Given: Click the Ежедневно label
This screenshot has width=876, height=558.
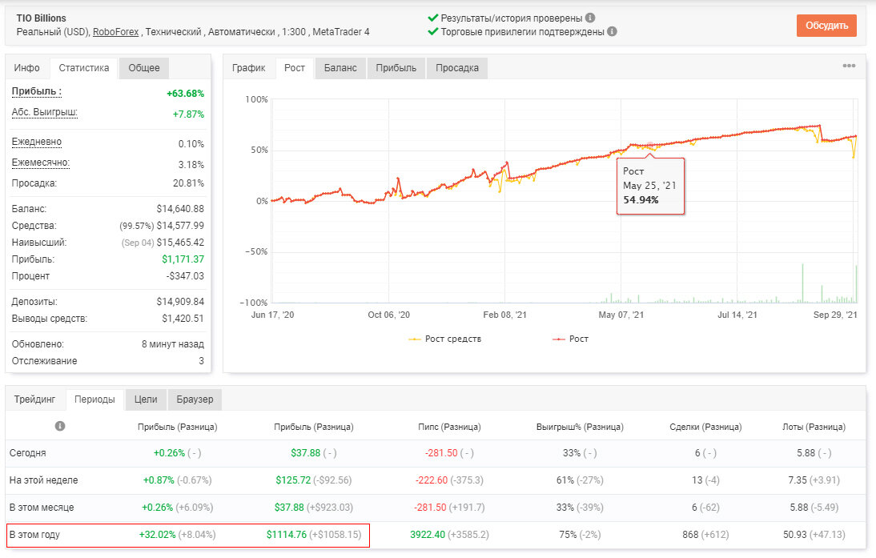Looking at the screenshot, I should [37, 142].
